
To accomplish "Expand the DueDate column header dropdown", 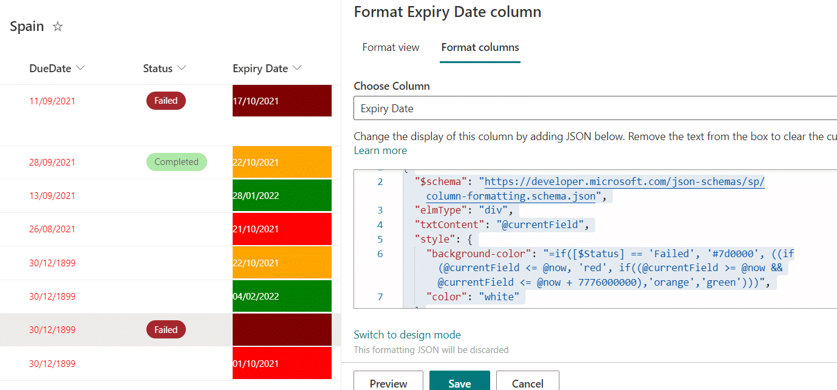I will 81,69.
